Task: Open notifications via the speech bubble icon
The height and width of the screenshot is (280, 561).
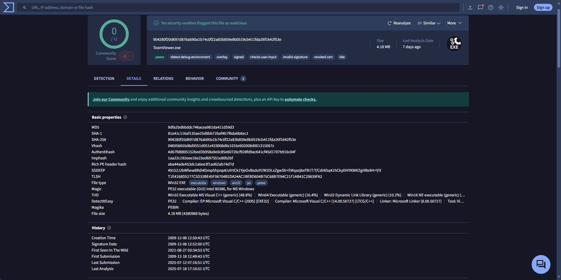Action: (x=480, y=7)
